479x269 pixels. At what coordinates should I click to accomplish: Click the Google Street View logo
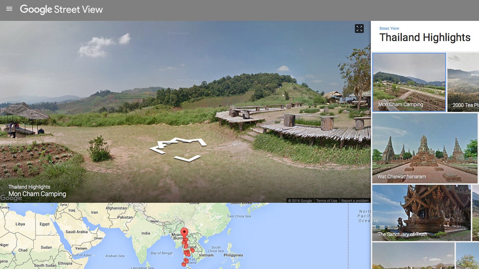61,10
